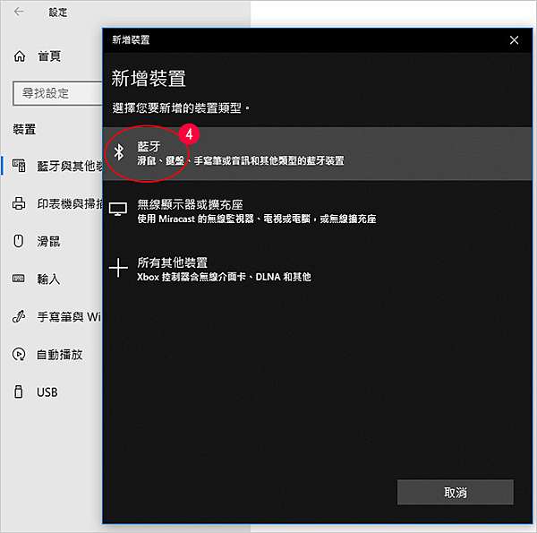Select 無線顯示器或擴充座 option
537x533 pixels.
(x=317, y=211)
